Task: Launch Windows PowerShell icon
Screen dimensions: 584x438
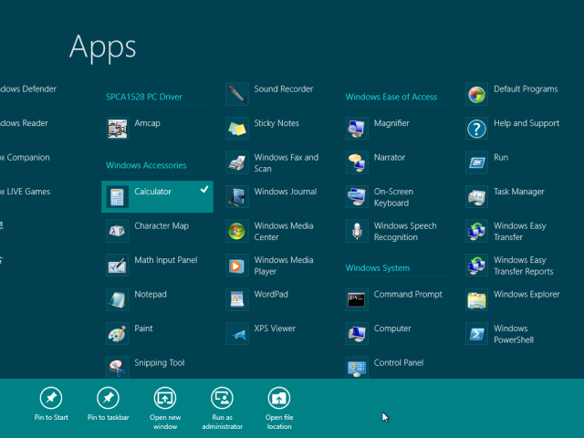Action: pos(477,334)
